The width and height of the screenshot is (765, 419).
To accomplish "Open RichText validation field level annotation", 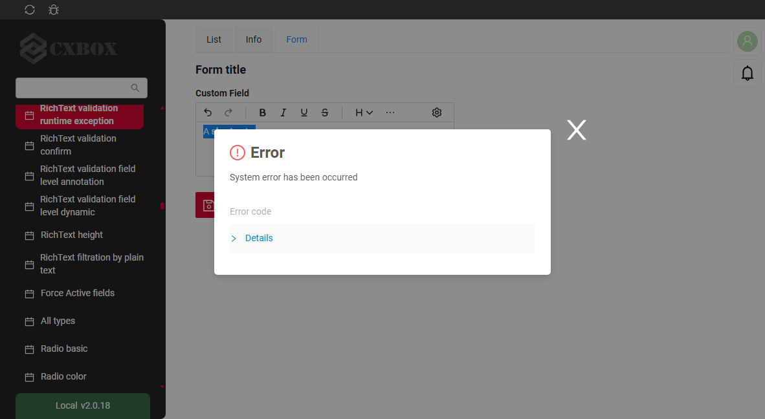I will click(x=80, y=175).
